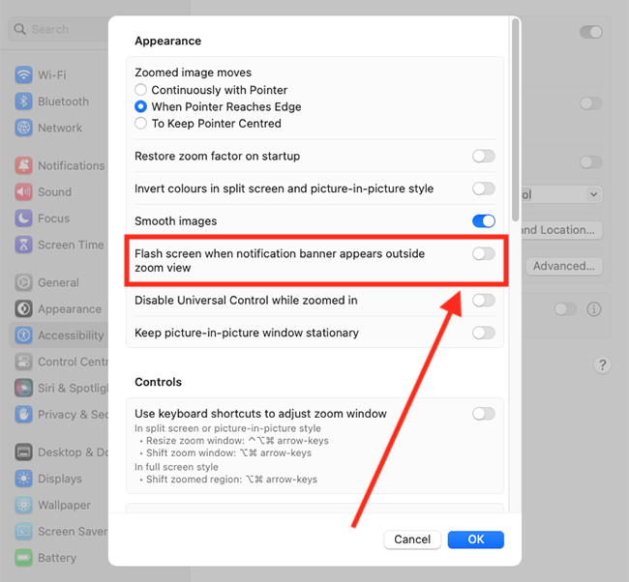Open Wi-Fi settings icon in sidebar

(23, 75)
